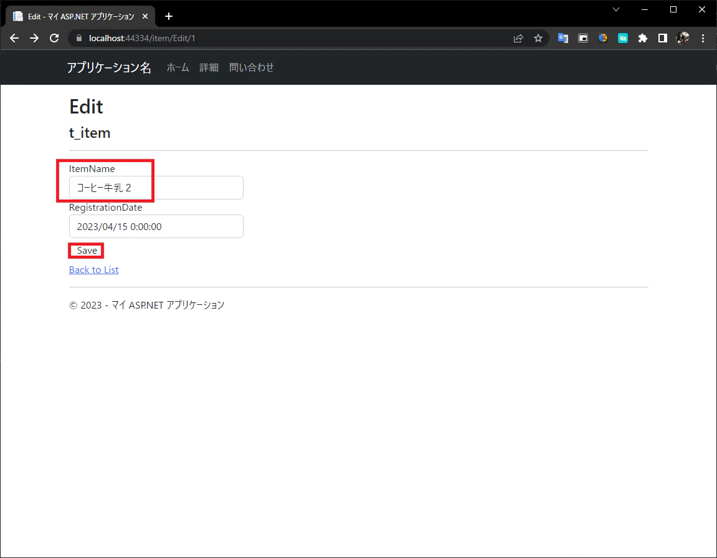This screenshot has width=717, height=558.
Task: Maximize the browser window
Action: tap(673, 9)
